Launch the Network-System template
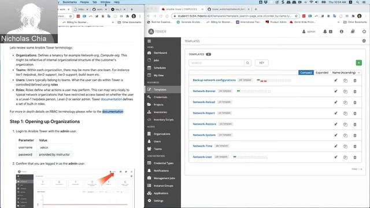Screen dimensions: 370x208 click(x=335, y=135)
